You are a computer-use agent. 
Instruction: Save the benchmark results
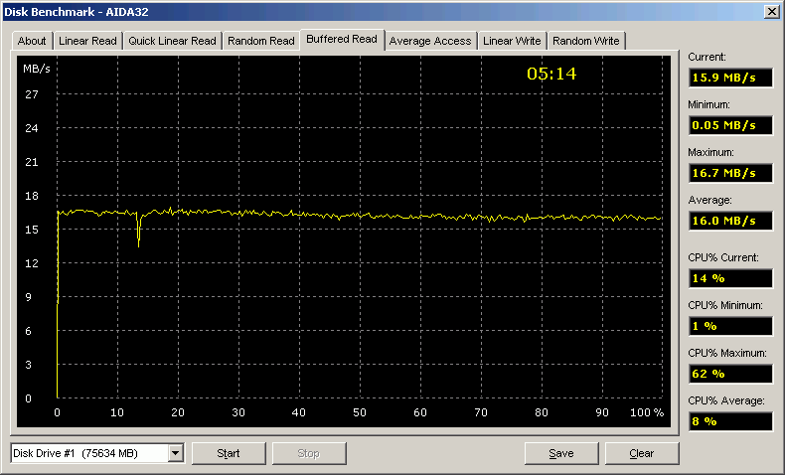pos(561,453)
